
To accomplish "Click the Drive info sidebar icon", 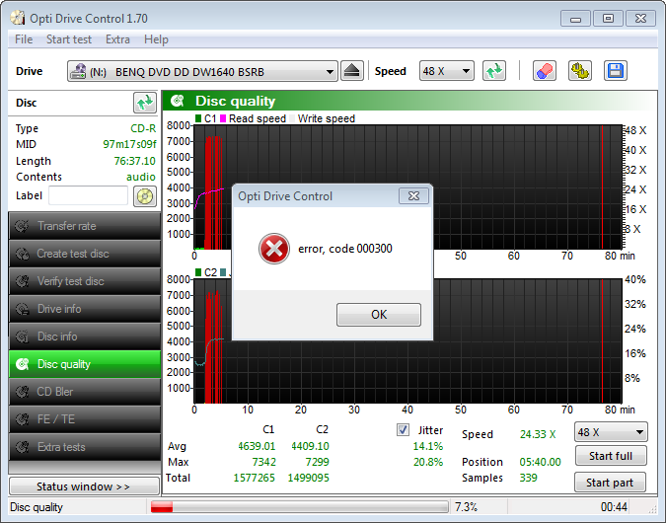I will pyautogui.click(x=22, y=309).
